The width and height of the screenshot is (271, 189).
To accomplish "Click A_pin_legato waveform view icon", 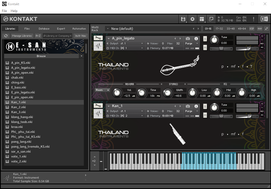I will coord(98,46).
